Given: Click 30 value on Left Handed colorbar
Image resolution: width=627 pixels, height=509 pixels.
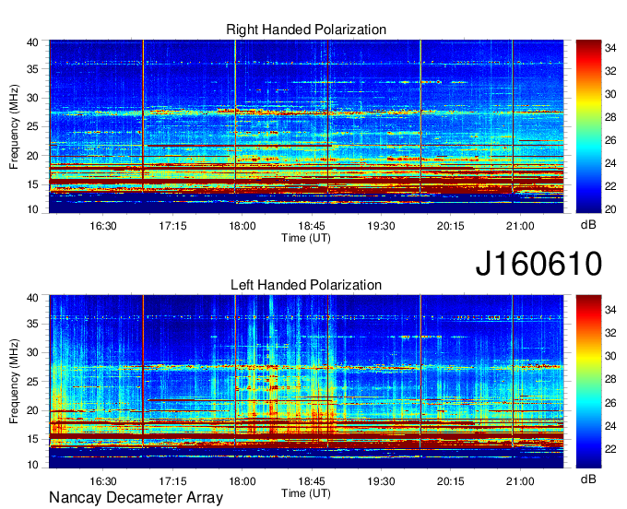Looking at the screenshot, I should coord(610,356).
